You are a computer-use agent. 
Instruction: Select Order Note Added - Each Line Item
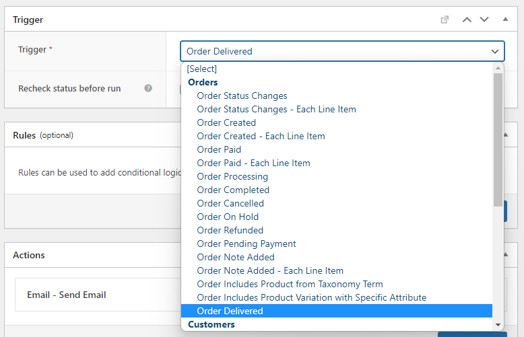[x=337, y=270]
